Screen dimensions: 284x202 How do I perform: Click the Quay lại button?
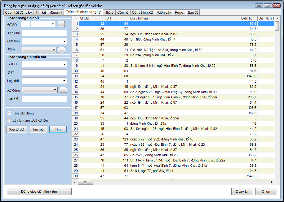click(242, 191)
